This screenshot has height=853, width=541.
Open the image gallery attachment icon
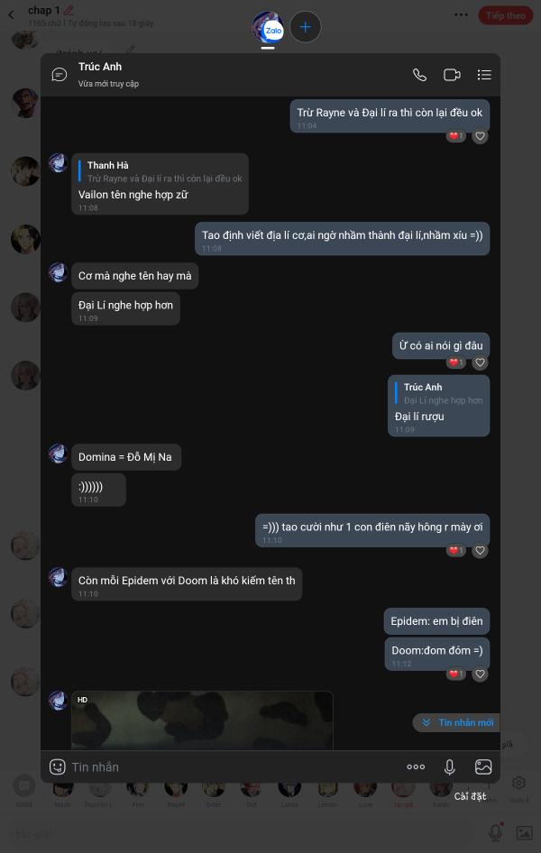pos(482,766)
